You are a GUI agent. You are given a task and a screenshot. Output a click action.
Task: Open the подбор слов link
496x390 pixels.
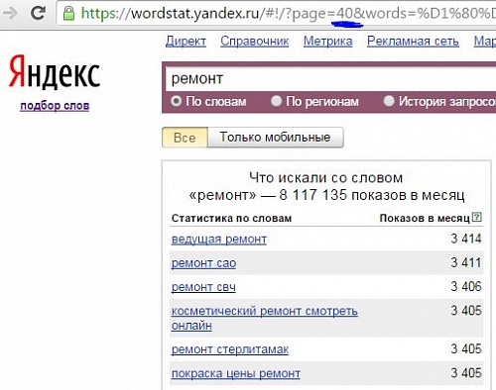(55, 106)
